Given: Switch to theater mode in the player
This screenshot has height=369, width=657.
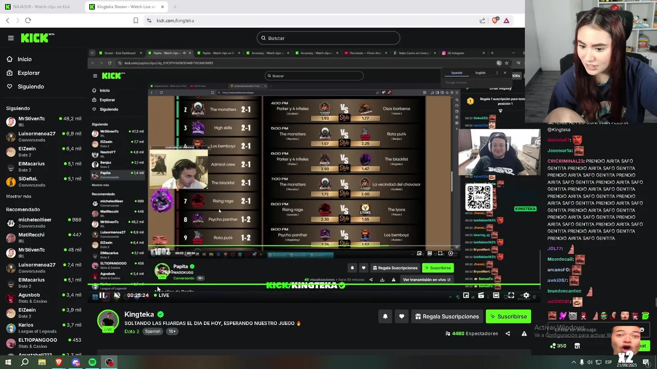Looking at the screenshot, I should tap(496, 295).
